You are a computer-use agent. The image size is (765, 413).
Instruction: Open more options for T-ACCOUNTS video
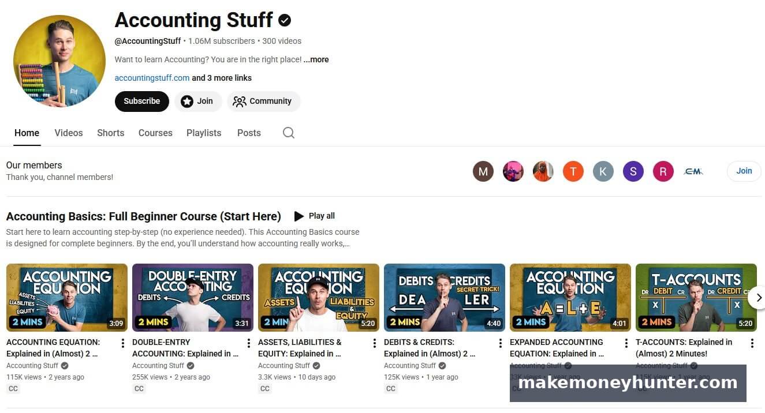click(x=752, y=343)
